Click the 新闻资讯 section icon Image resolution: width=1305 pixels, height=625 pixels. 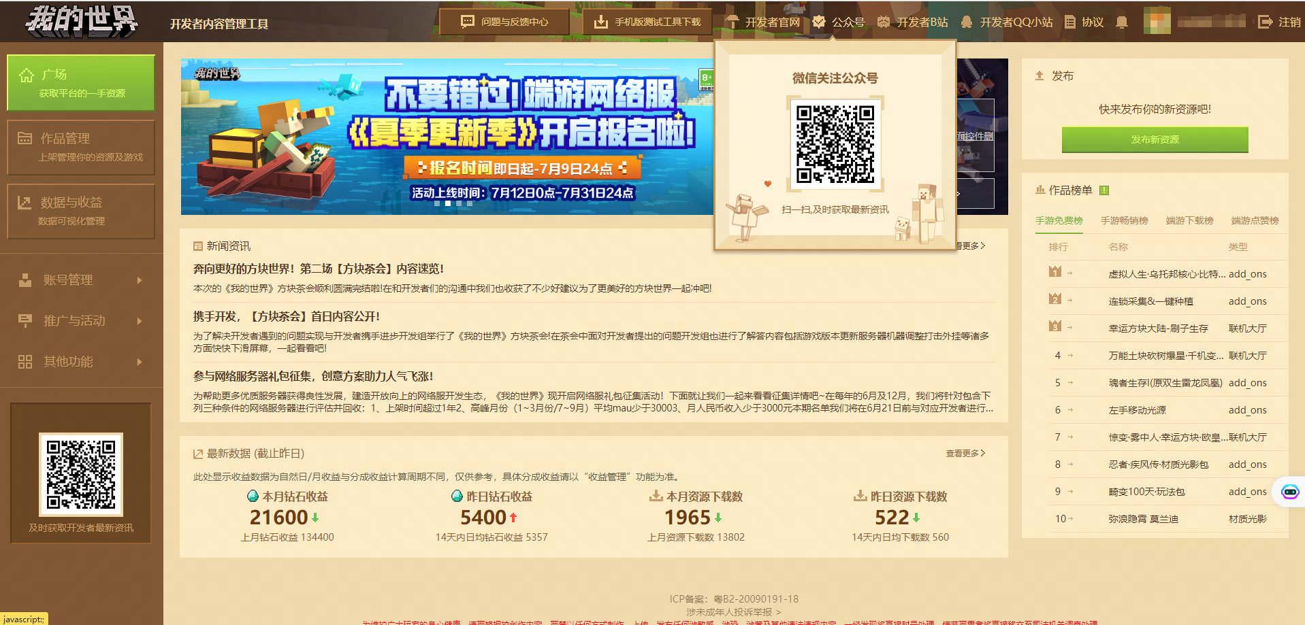click(x=198, y=246)
